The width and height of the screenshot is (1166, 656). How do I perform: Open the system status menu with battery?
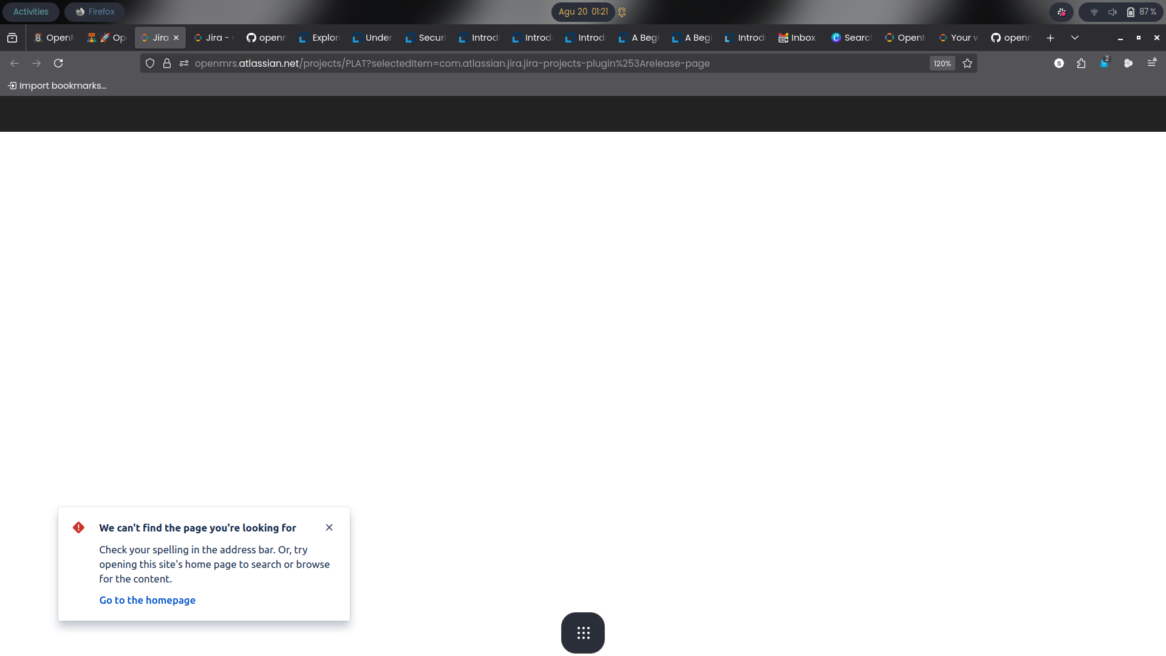(1121, 12)
